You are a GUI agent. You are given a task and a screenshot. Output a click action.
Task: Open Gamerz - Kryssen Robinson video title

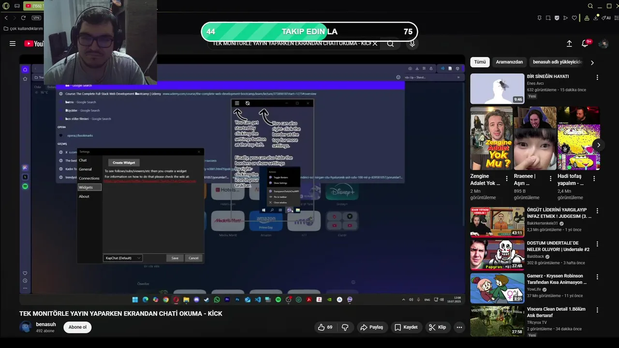coord(557,279)
